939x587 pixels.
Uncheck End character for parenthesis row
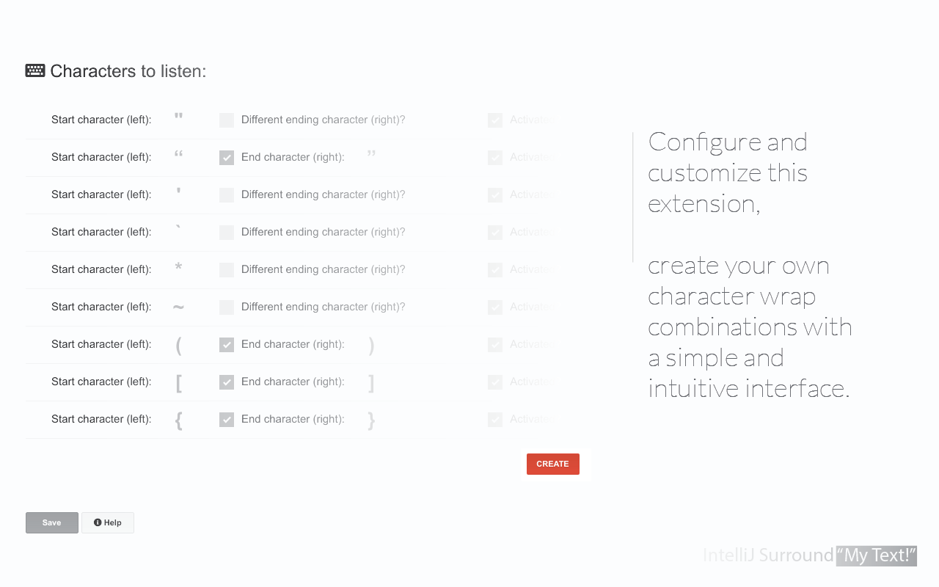[x=227, y=345]
